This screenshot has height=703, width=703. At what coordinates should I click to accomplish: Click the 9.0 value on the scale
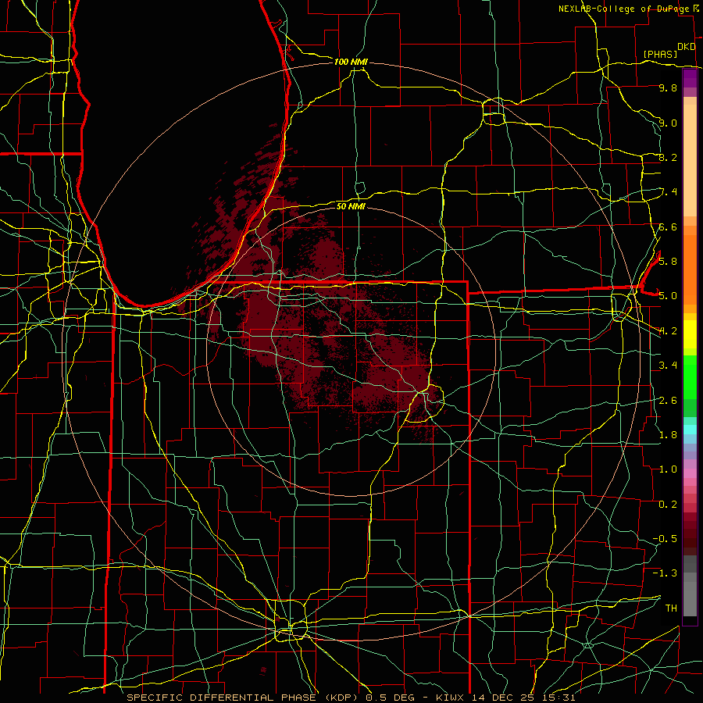coord(668,123)
